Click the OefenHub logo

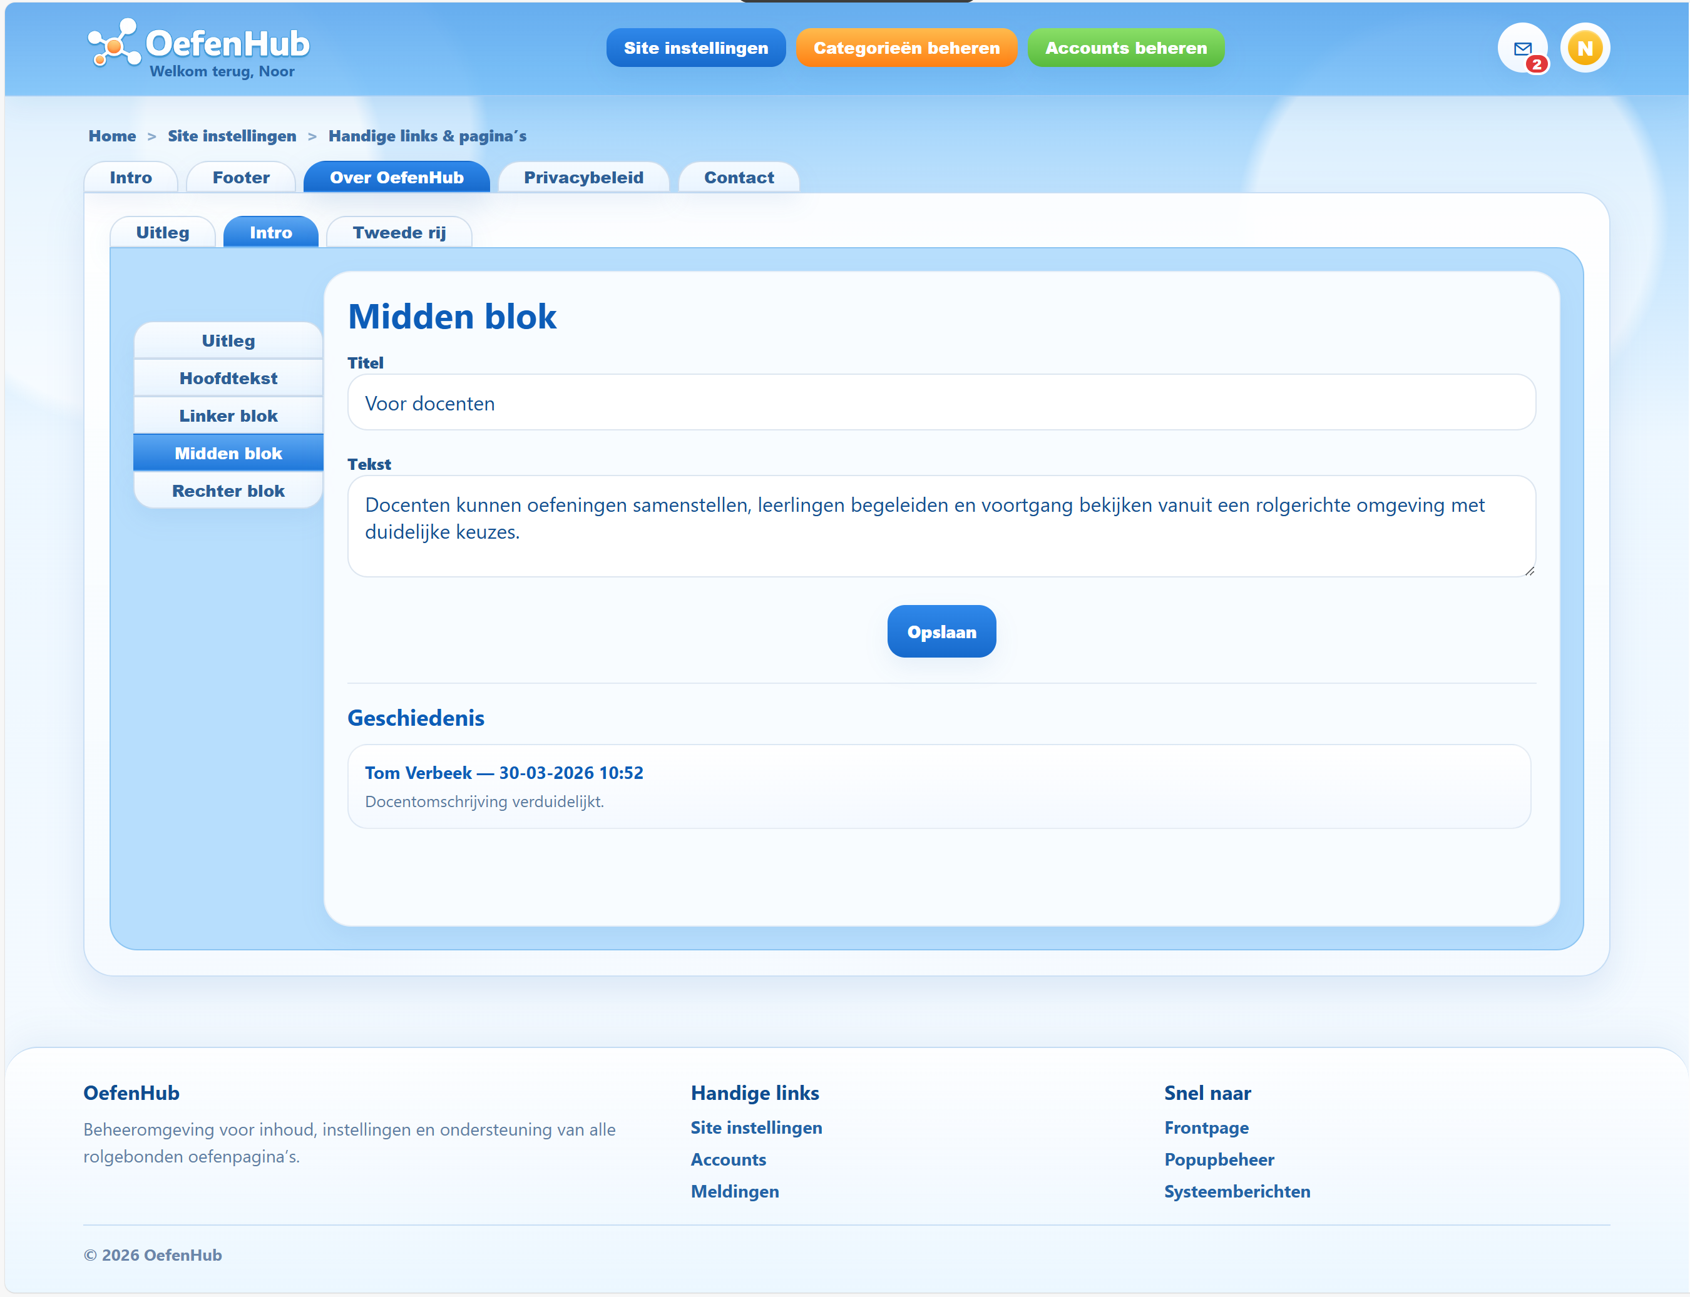click(x=198, y=44)
